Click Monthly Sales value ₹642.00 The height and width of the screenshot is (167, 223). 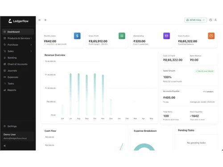coord(50,41)
